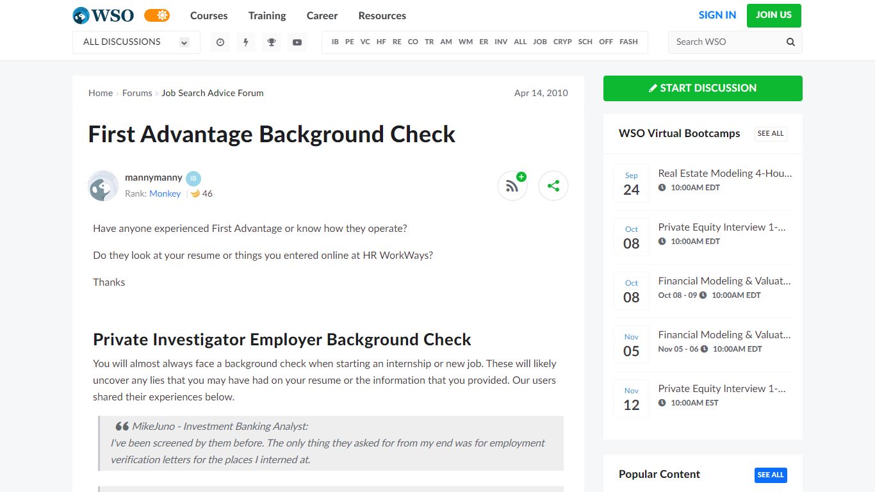Select the CO forum tab
The image size is (875, 492).
tap(413, 42)
